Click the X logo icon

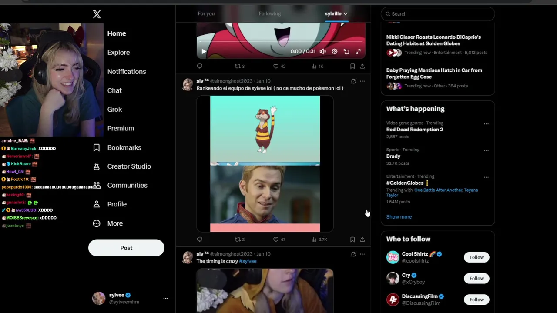pos(97,14)
